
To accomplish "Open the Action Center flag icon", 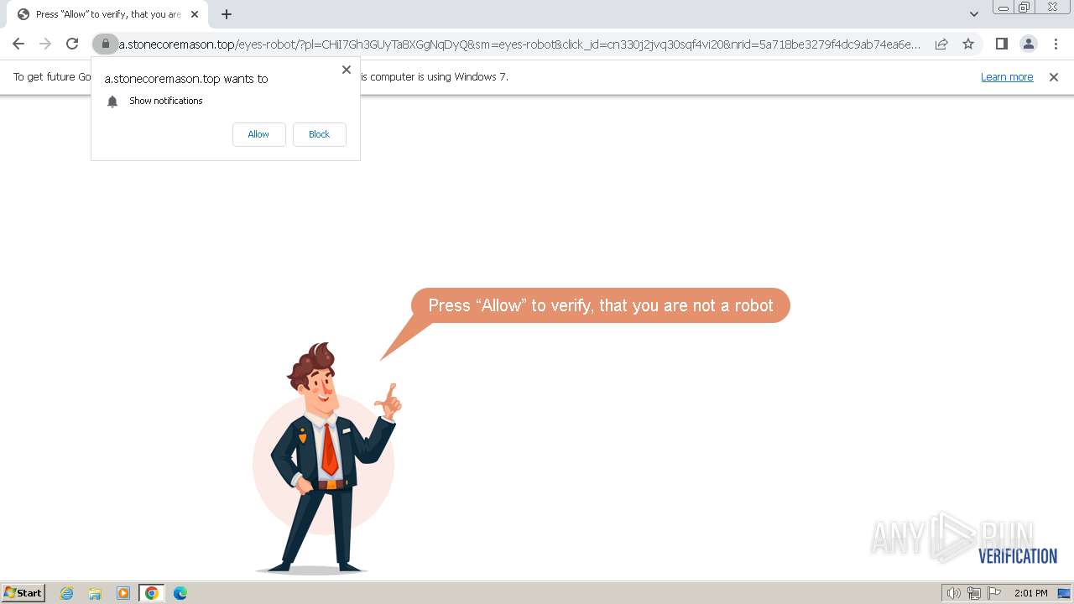I will pos(994,593).
